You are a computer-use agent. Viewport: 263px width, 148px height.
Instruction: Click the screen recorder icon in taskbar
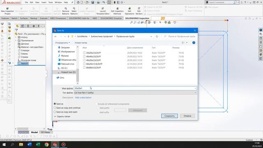point(63,144)
